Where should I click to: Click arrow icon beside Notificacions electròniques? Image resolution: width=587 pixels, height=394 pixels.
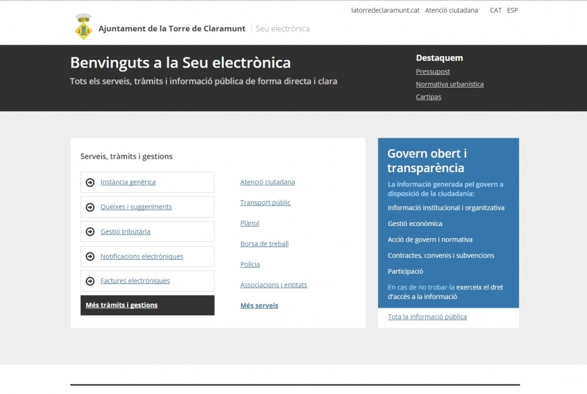click(90, 257)
